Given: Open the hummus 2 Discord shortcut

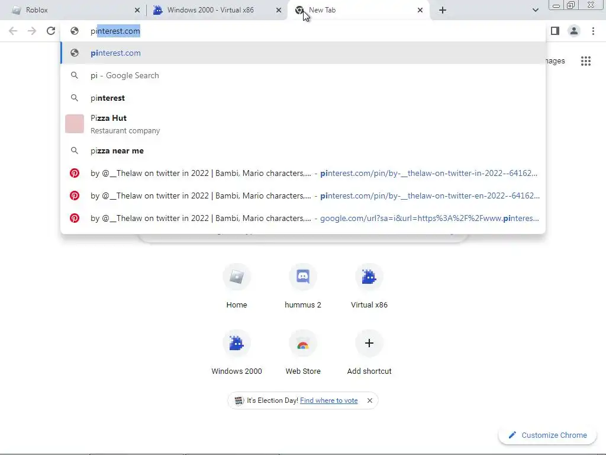Looking at the screenshot, I should pyautogui.click(x=303, y=286).
